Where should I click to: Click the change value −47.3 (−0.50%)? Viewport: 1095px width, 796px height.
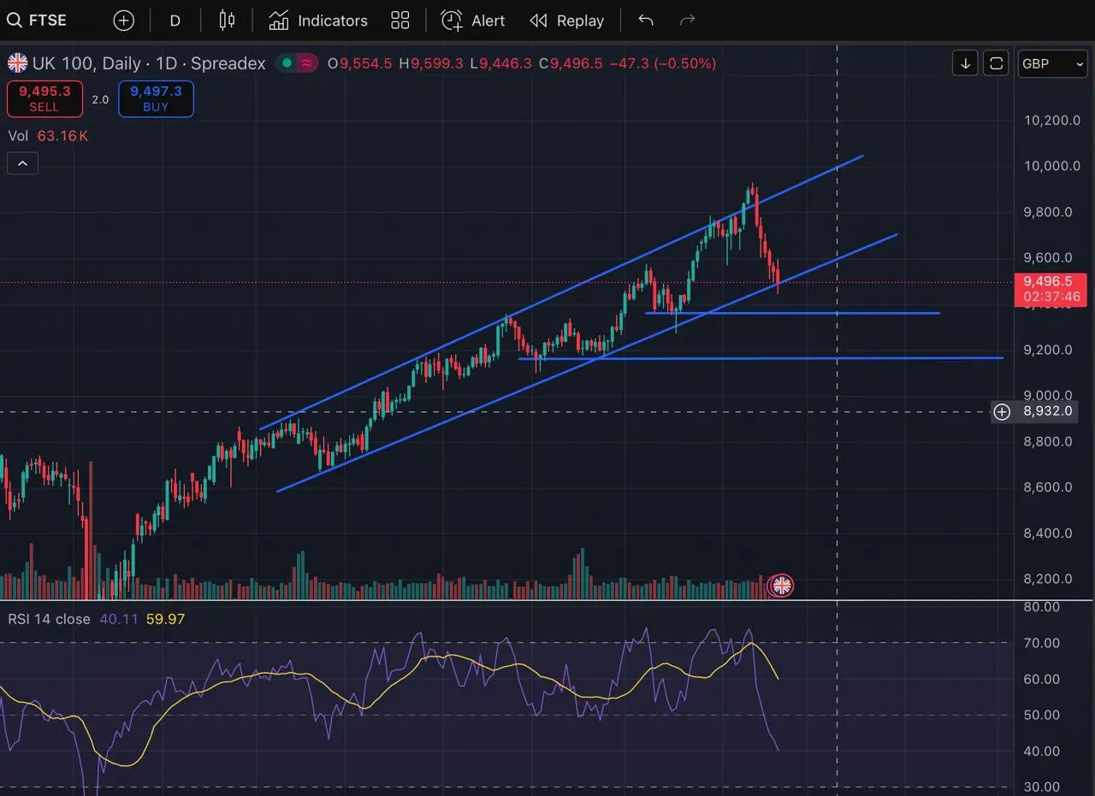point(663,63)
